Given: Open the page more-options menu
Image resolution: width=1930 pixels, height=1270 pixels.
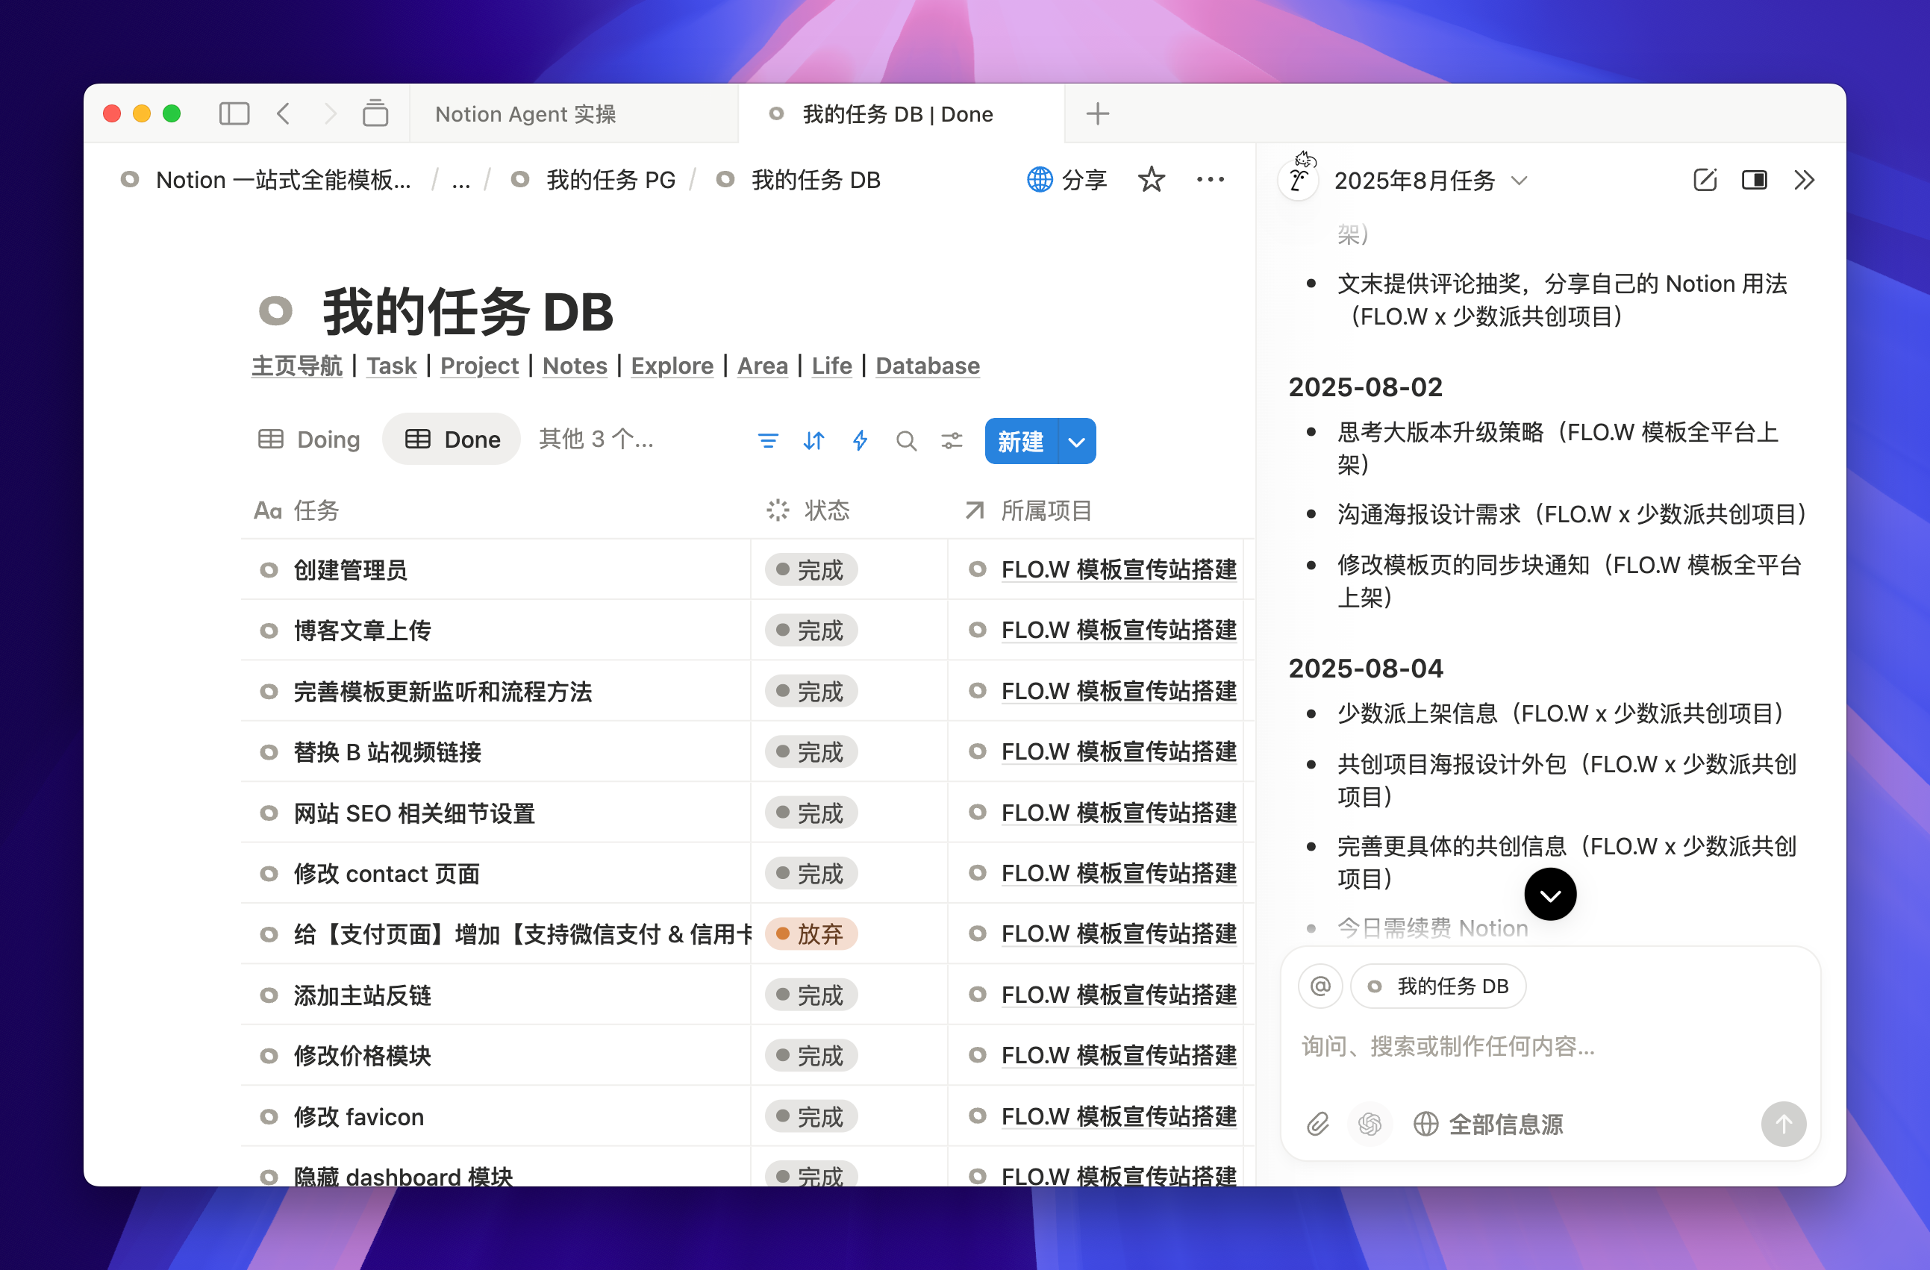Looking at the screenshot, I should point(1210,179).
